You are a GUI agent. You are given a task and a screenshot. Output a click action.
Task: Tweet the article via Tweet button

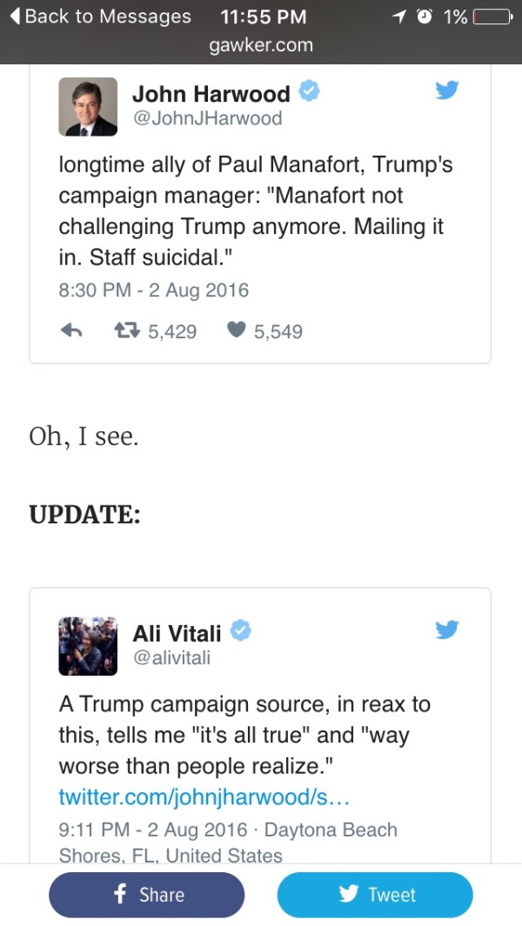(375, 895)
